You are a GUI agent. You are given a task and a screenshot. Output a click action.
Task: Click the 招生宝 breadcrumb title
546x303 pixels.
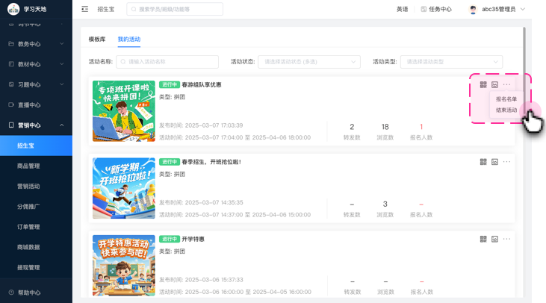106,10
